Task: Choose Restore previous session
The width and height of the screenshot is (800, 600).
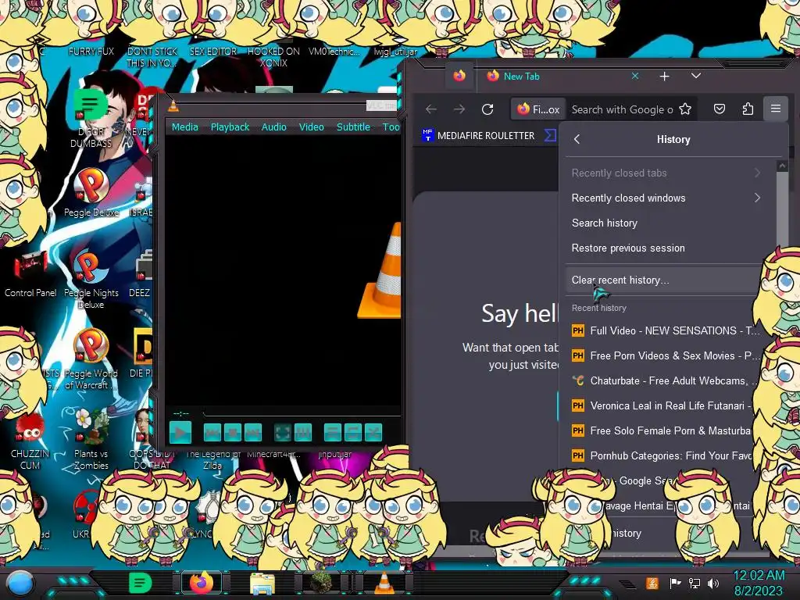Action: click(x=666, y=248)
